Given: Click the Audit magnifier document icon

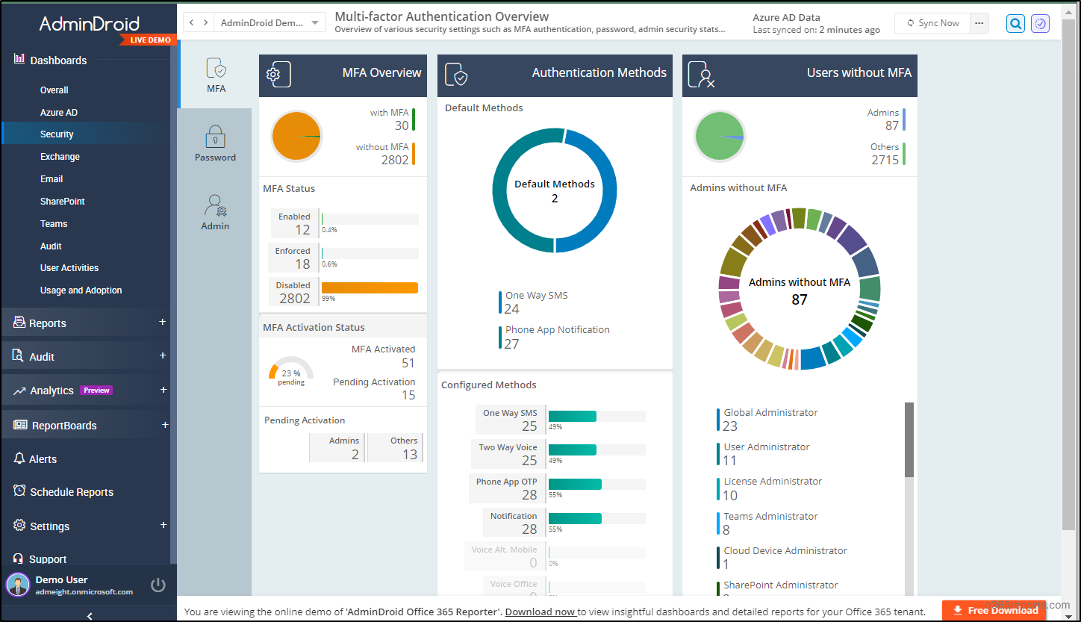Looking at the screenshot, I should click(x=18, y=355).
